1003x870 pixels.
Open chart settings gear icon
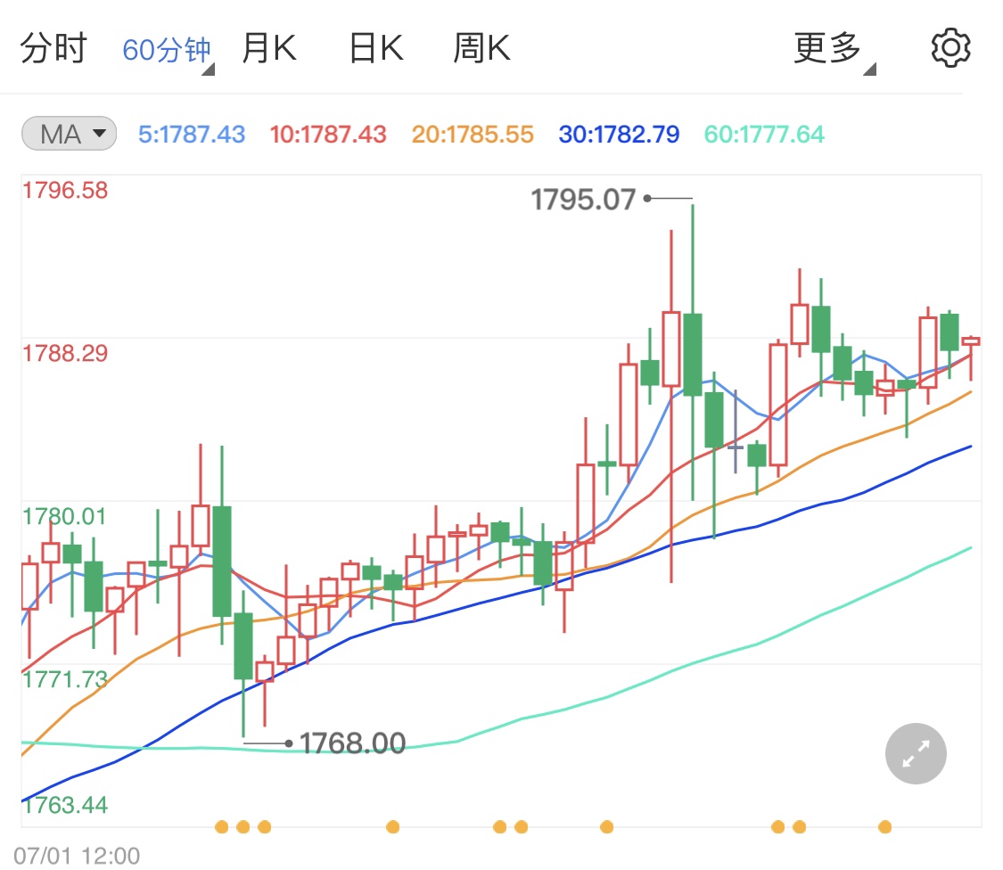[950, 47]
